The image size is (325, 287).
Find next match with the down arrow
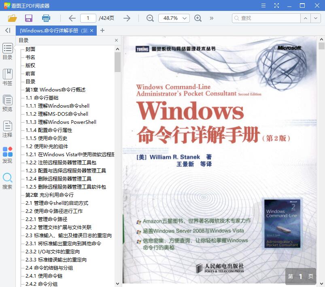(316, 18)
